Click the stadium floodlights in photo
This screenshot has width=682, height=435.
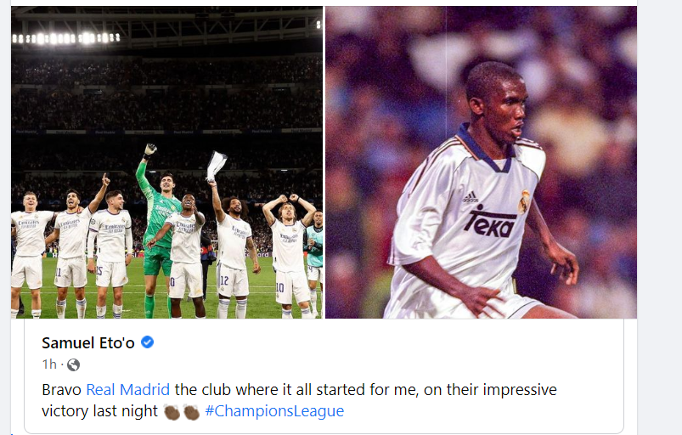click(65, 38)
